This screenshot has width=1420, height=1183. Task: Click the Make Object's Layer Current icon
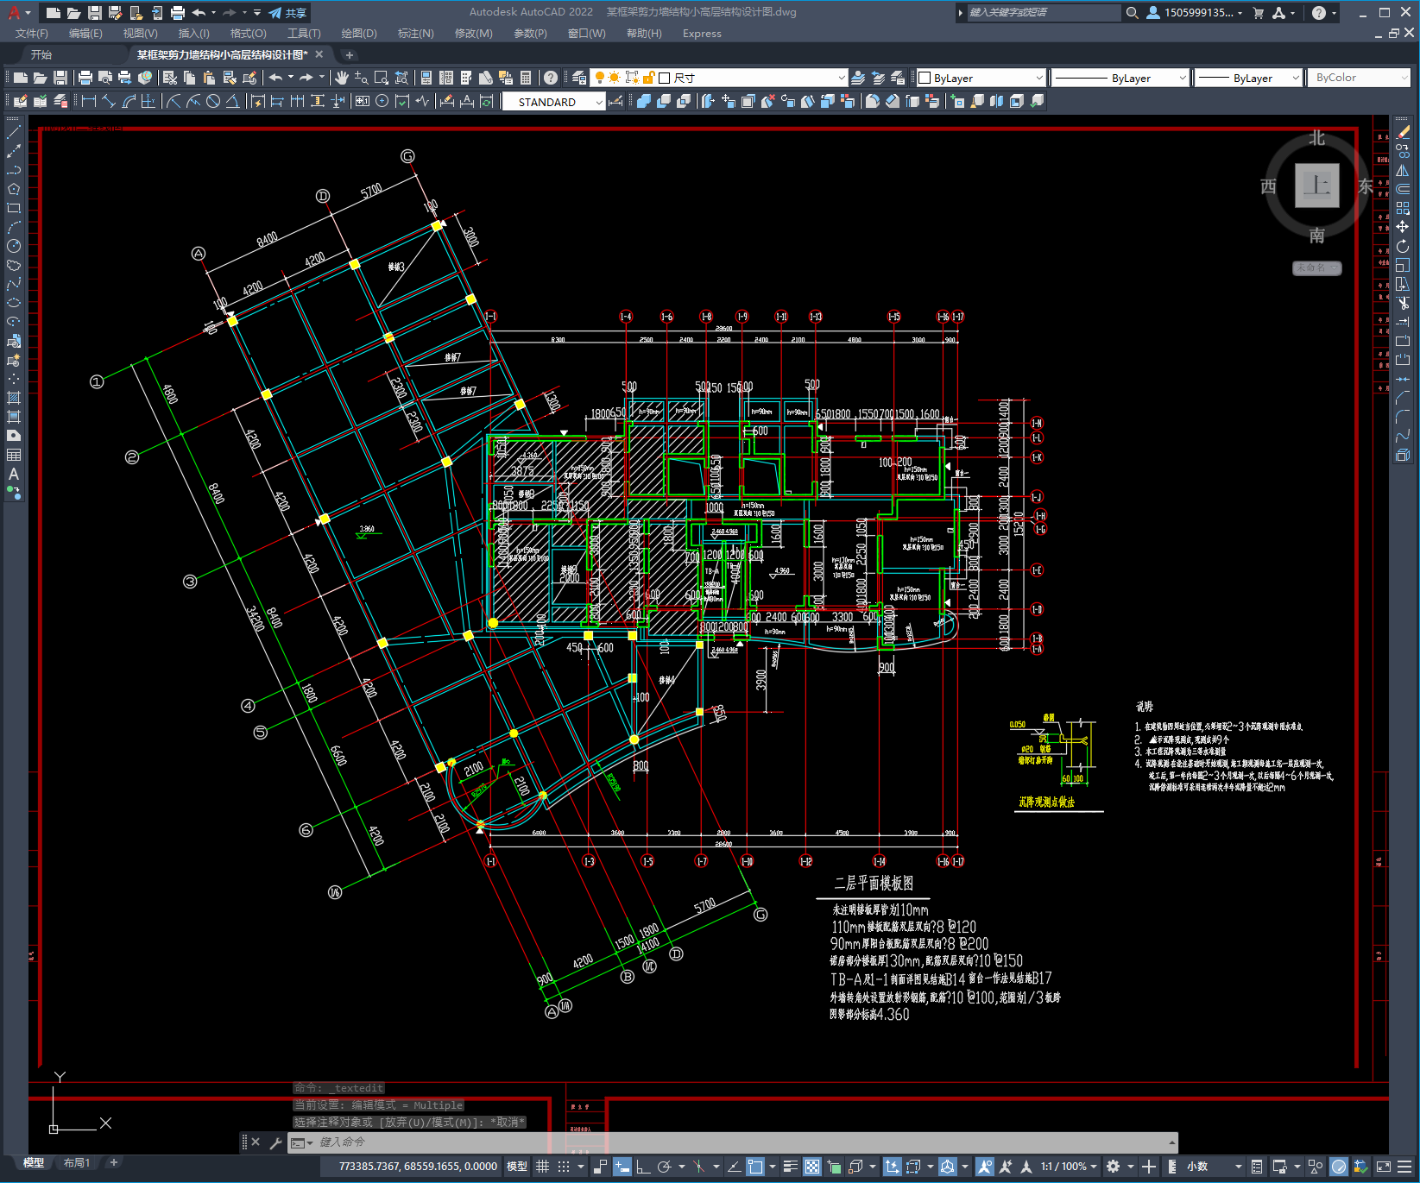tap(858, 78)
